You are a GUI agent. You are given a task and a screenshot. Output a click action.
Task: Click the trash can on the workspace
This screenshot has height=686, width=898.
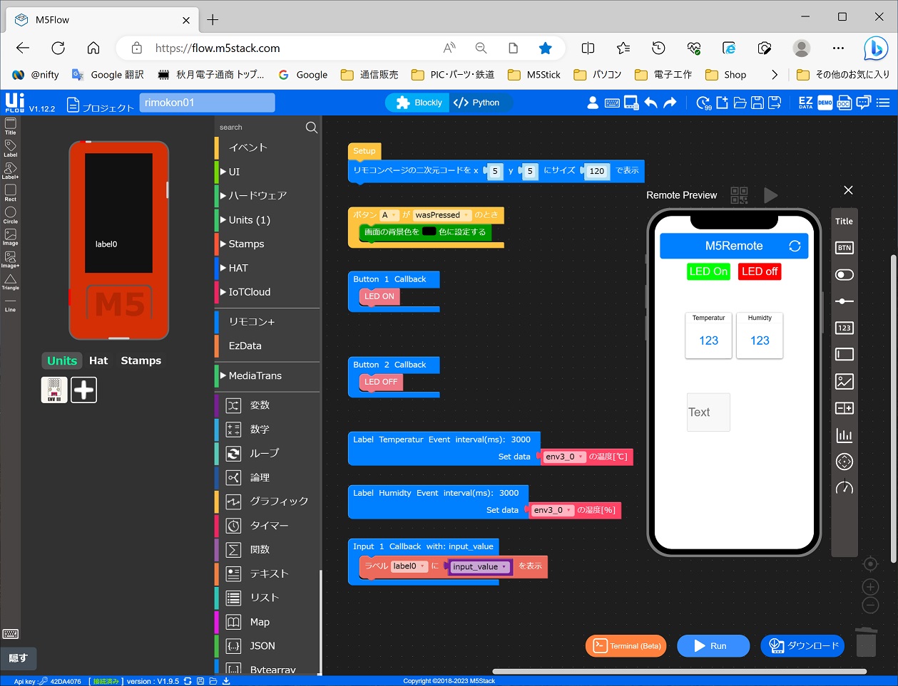point(866,641)
